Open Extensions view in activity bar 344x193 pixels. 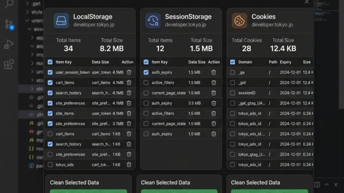9,64
